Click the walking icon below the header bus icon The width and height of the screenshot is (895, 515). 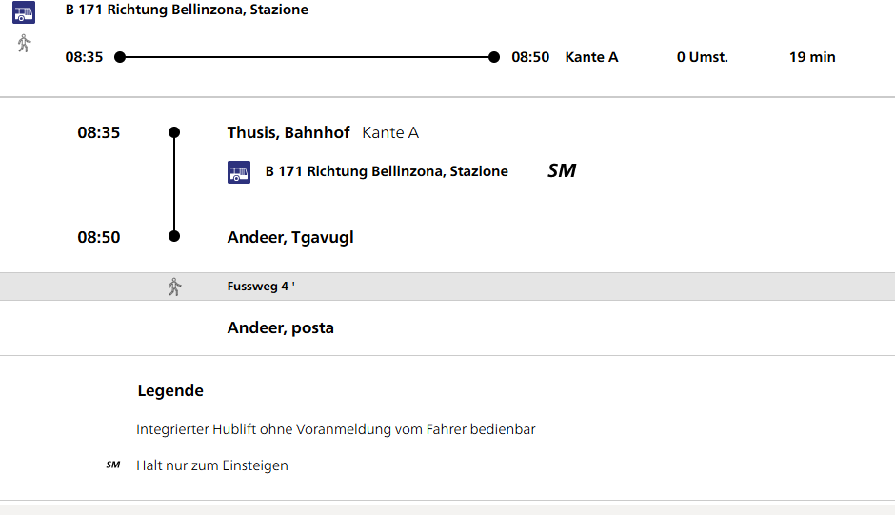(24, 43)
